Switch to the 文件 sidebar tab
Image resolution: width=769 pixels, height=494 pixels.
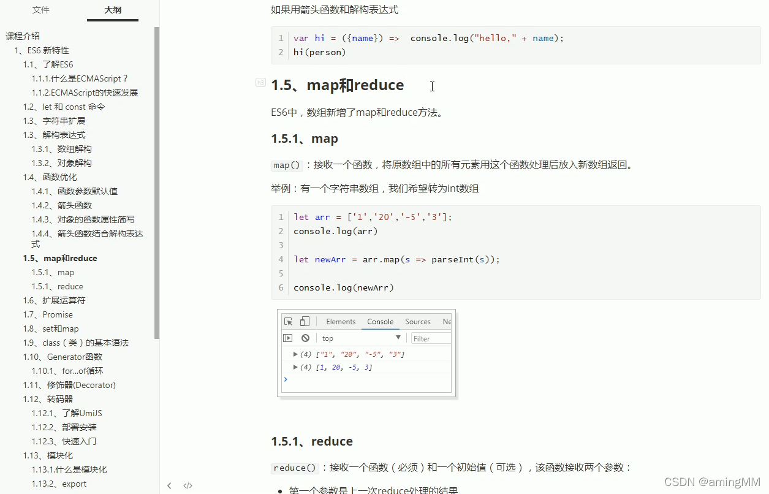pos(41,10)
